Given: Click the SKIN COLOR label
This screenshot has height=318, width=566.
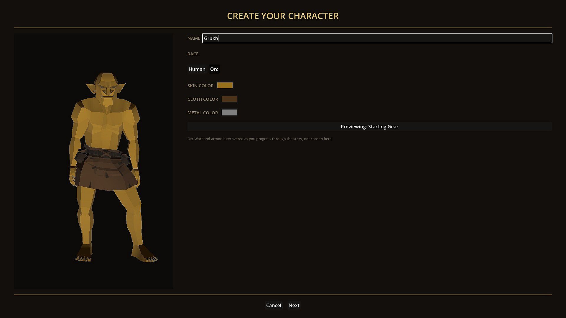Looking at the screenshot, I should [200, 86].
